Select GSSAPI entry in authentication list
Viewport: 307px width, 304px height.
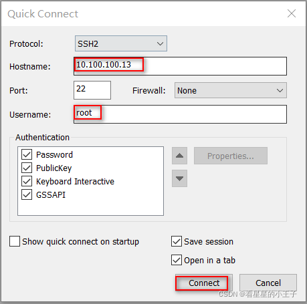point(51,194)
